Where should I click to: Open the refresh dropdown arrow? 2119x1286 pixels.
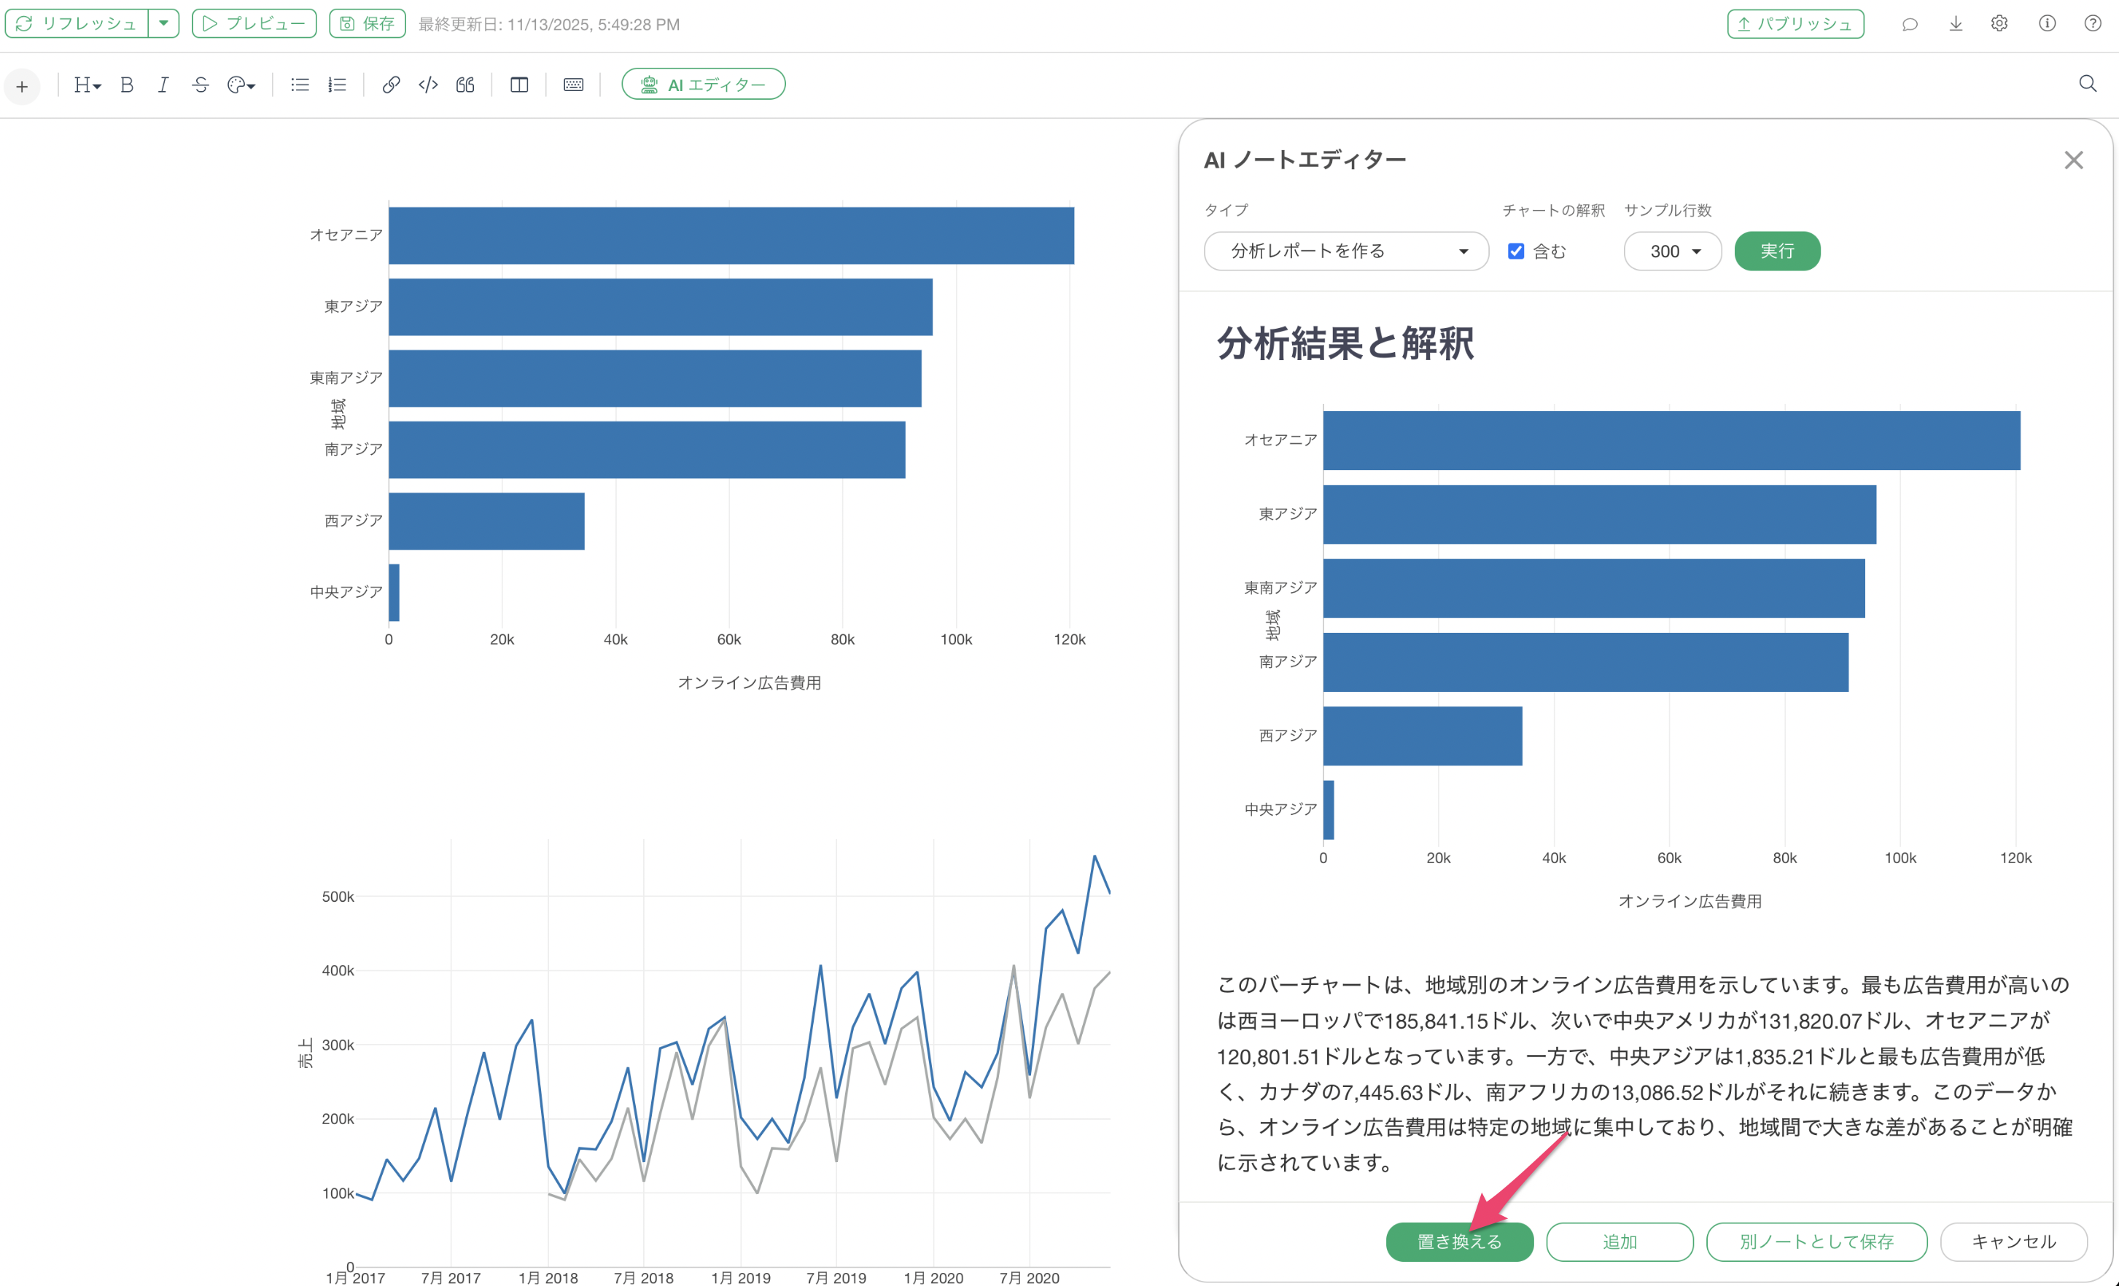tap(163, 23)
